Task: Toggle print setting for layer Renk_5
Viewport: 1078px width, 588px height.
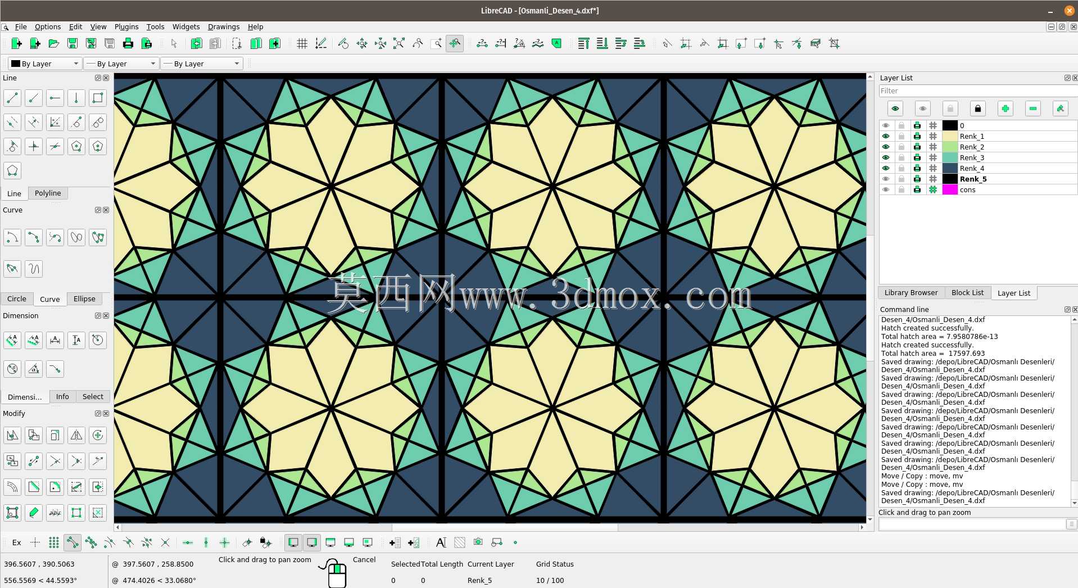Action: point(917,179)
